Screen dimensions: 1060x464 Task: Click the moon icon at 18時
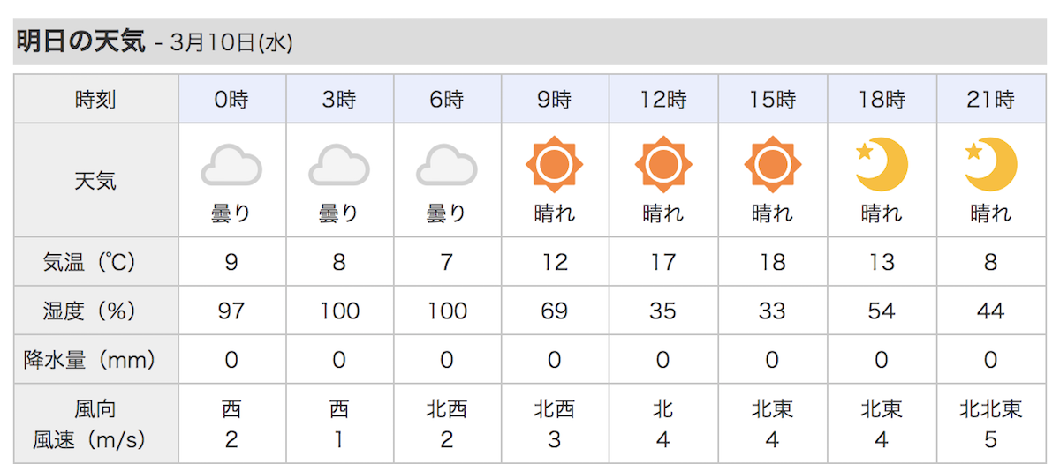click(x=882, y=165)
